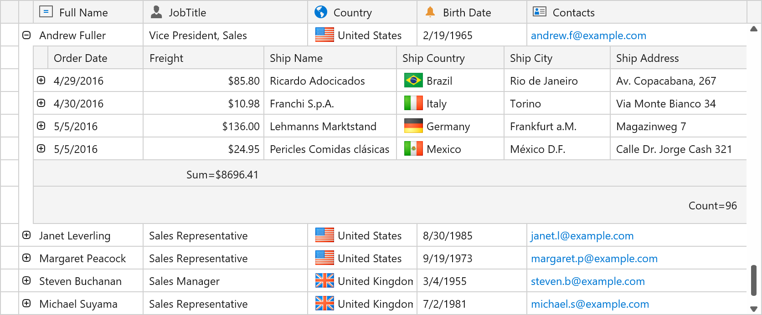Expand the 4/29/2016 order row

(x=41, y=81)
